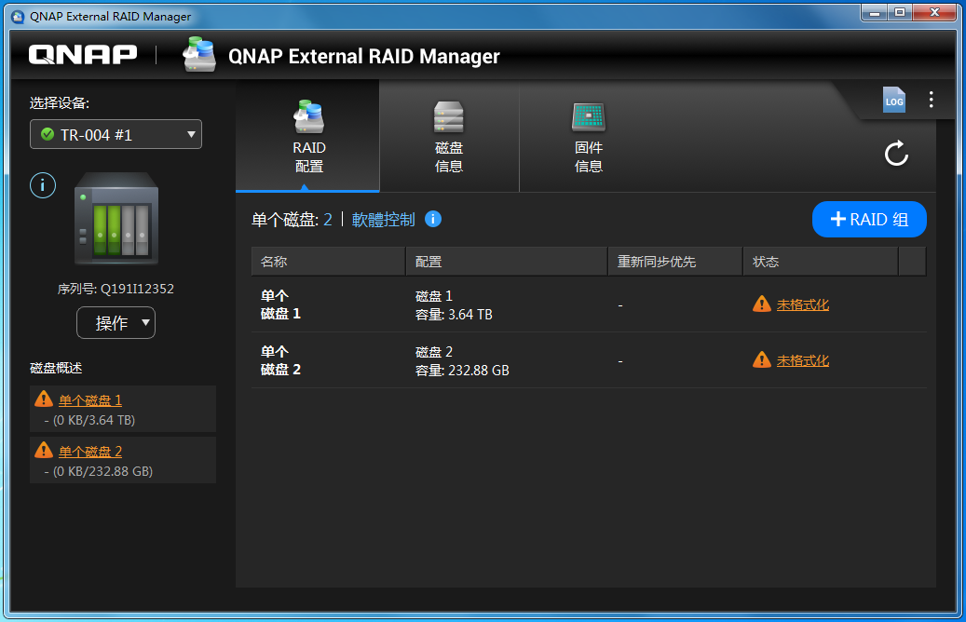Open 未格式化 link for 磁盘 1

coord(802,304)
